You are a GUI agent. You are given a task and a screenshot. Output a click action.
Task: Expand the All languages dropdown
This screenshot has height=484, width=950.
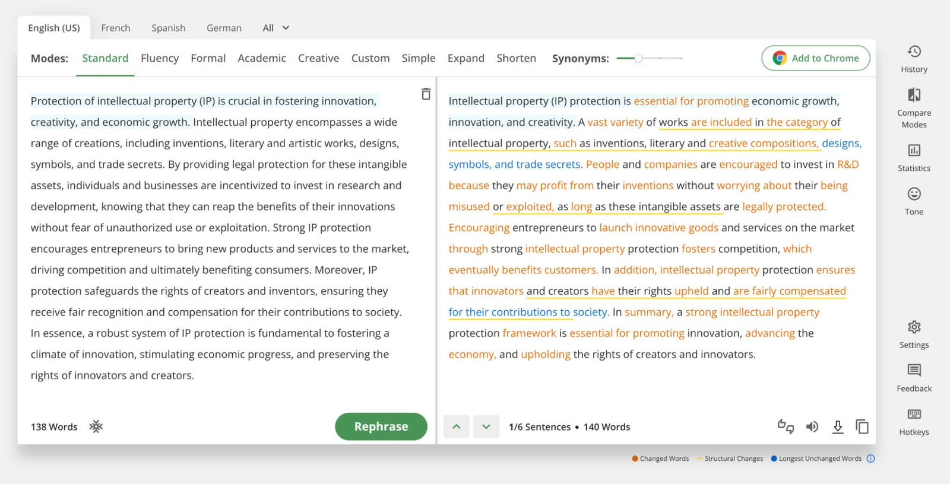275,28
